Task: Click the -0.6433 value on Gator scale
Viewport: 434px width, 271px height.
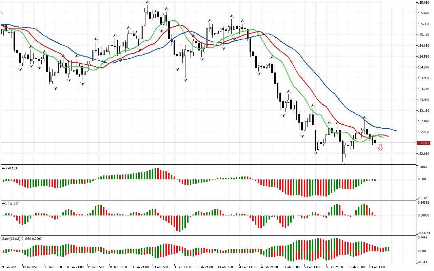Action: coord(423,262)
